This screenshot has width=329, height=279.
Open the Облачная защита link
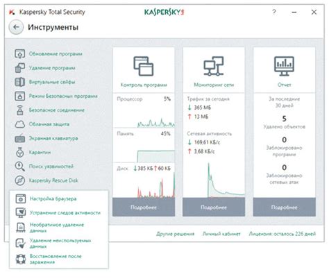click(49, 124)
